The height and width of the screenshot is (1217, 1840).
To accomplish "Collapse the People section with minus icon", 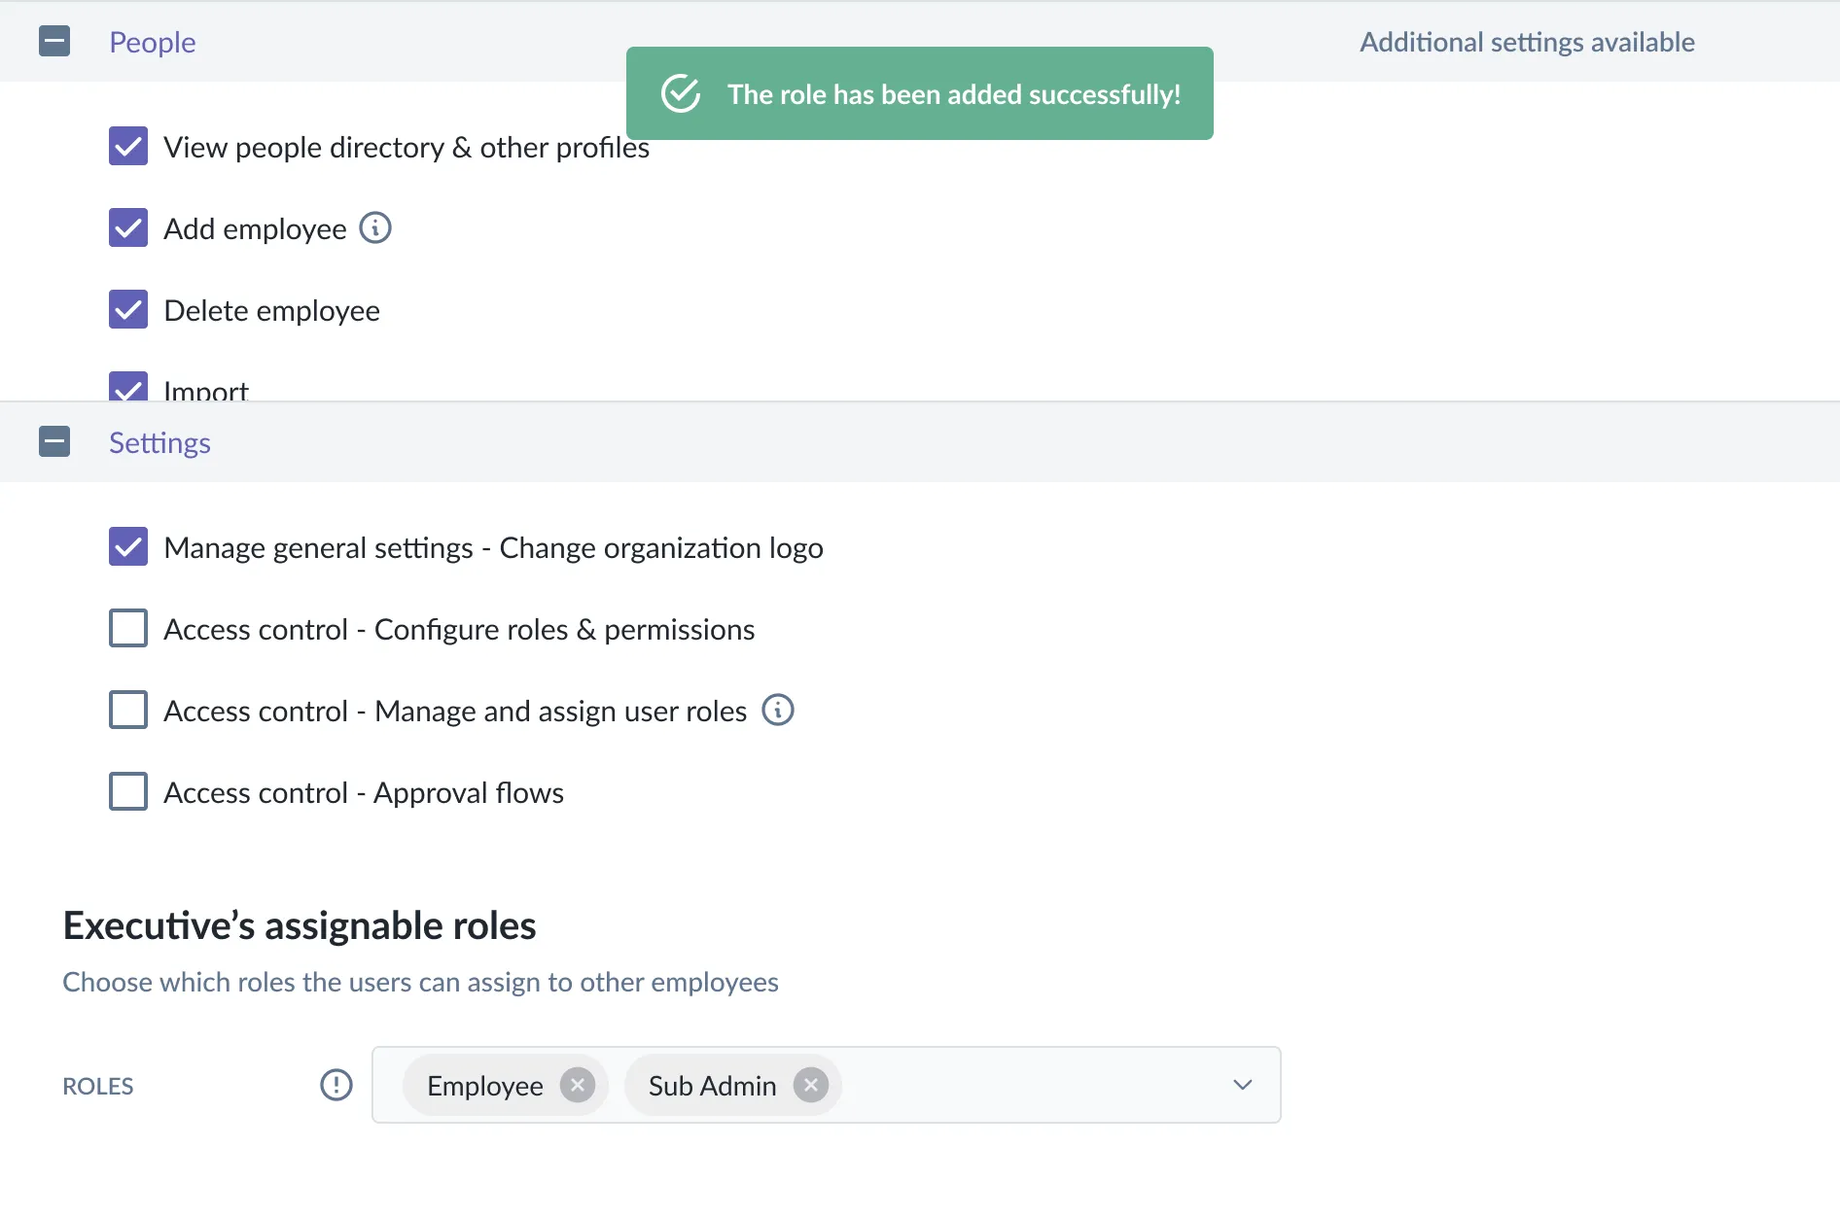I will pos(54,42).
